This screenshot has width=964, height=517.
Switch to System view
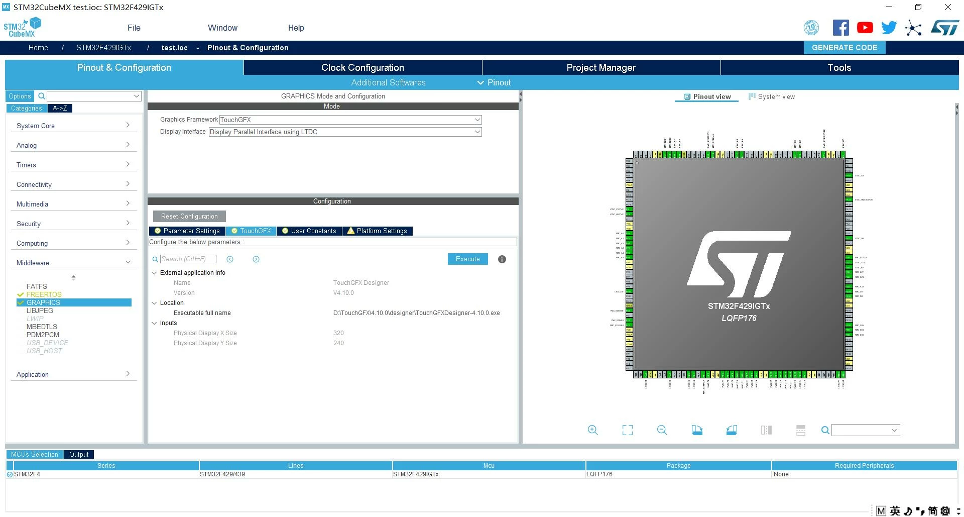(772, 96)
